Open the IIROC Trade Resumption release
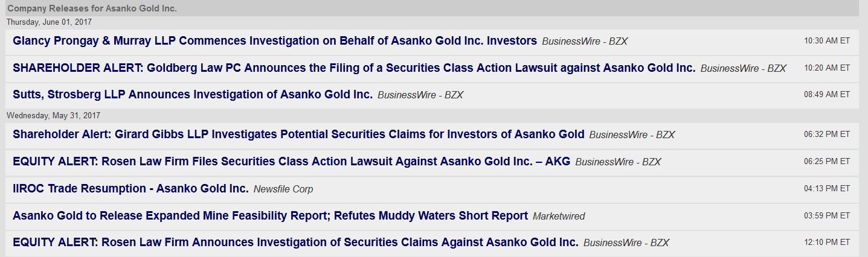 coord(130,189)
